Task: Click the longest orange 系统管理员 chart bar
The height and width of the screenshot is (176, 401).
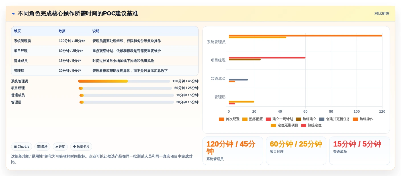Action: pos(305,35)
